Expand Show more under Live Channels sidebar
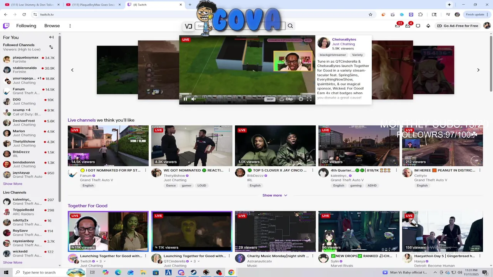The height and width of the screenshot is (277, 493). click(x=13, y=262)
